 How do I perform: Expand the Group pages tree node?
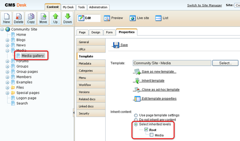(7, 72)
